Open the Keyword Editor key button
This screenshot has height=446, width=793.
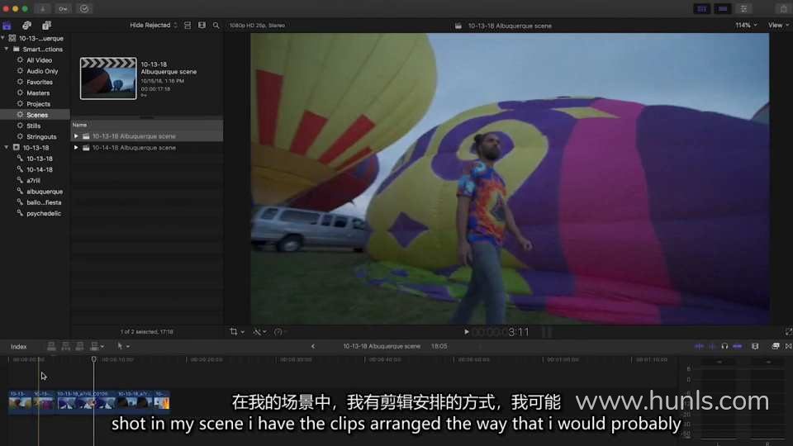[64, 8]
